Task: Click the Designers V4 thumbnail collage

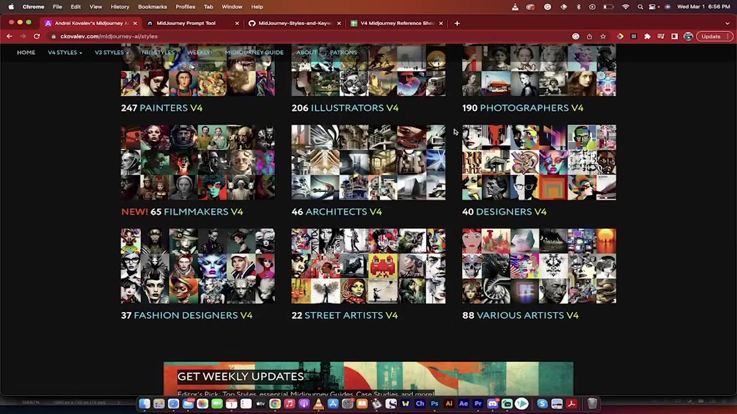Action: [539, 162]
